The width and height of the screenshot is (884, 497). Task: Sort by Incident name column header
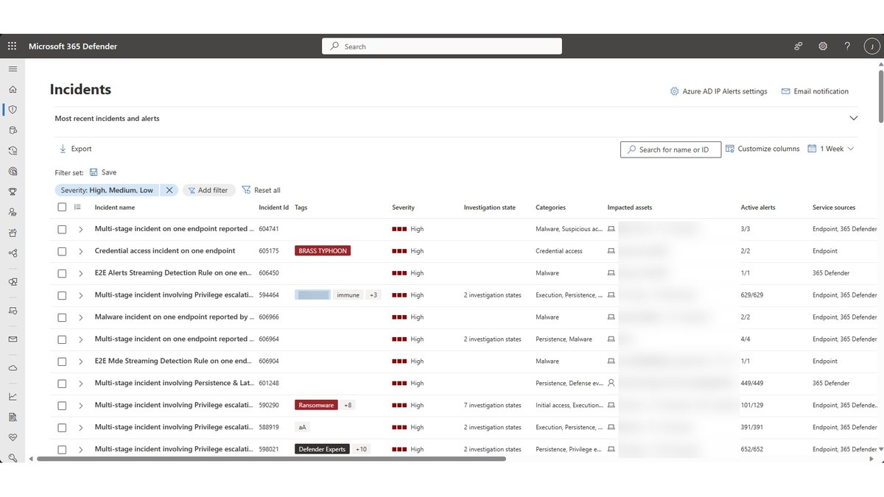tap(115, 208)
